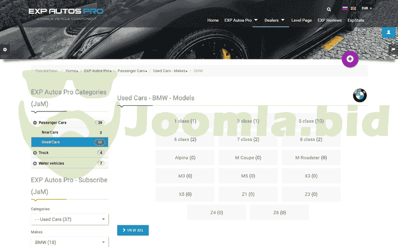Screen dimensions: 398x247
Task: Open EXP Reviews menu item
Action: coord(330,20)
